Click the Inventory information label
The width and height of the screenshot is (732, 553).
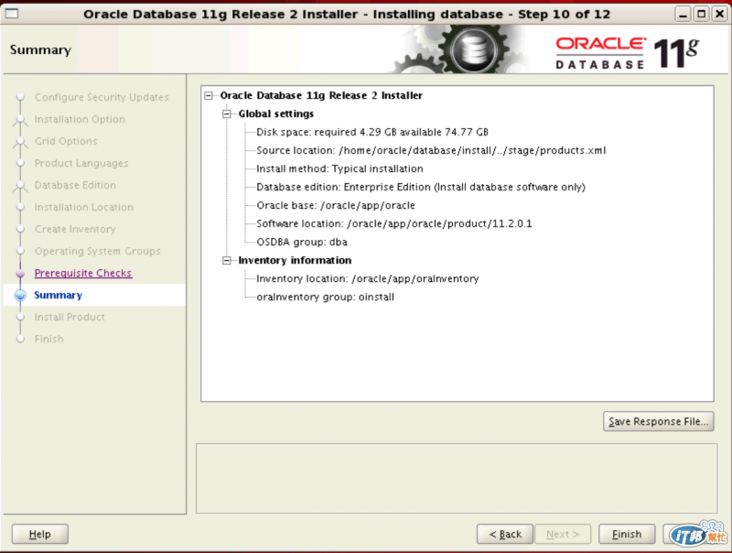click(x=295, y=261)
